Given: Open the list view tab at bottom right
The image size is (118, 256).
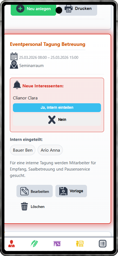Looking at the screenshot, I should [103, 244].
